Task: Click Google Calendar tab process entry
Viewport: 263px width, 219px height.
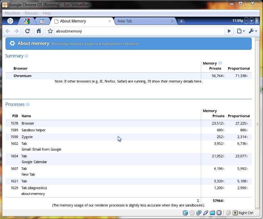Action: [x=128, y=159]
